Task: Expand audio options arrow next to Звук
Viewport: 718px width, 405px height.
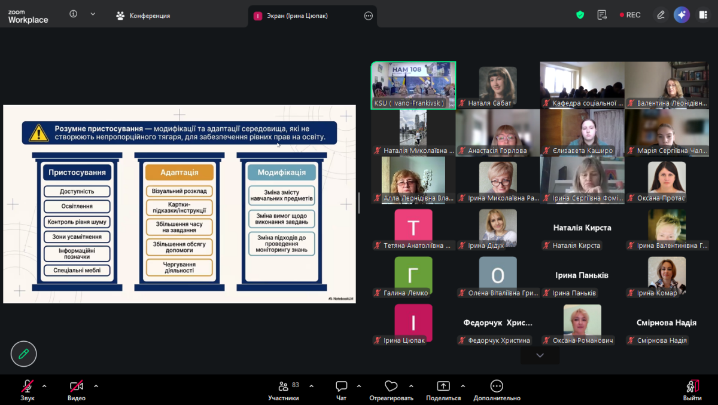Action: 44,386
